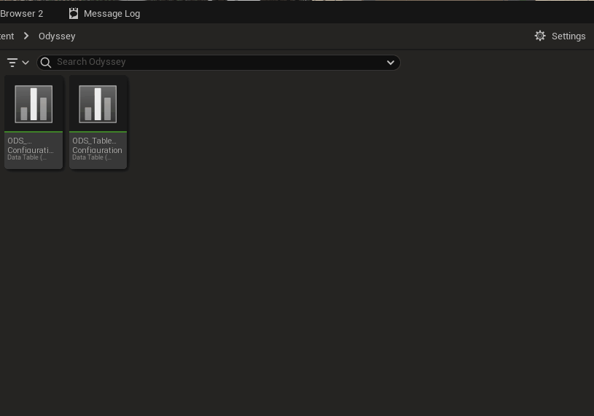594x416 pixels.
Task: Click the ODS_Table Configuration asset name
Action: 97,145
